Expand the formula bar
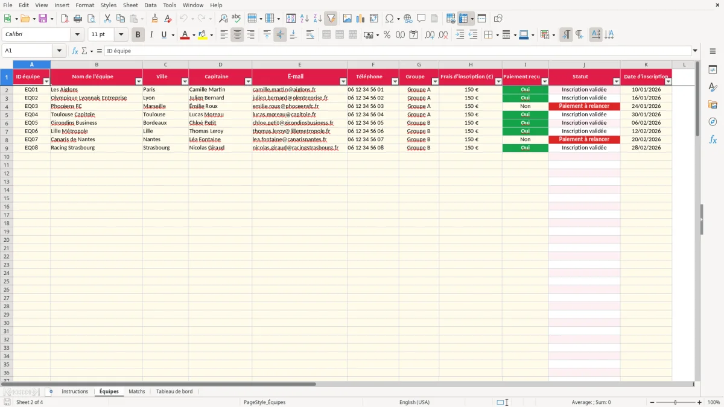724x407 pixels. coord(695,51)
